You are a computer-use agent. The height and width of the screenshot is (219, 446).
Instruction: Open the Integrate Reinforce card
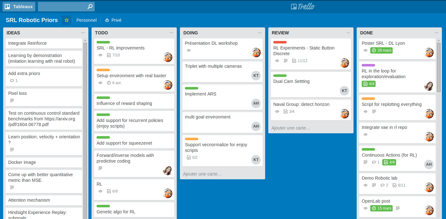44,43
